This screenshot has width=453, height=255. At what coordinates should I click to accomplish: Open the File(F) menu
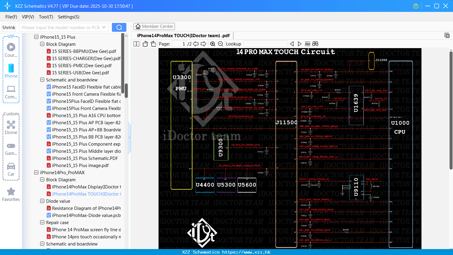click(x=11, y=17)
